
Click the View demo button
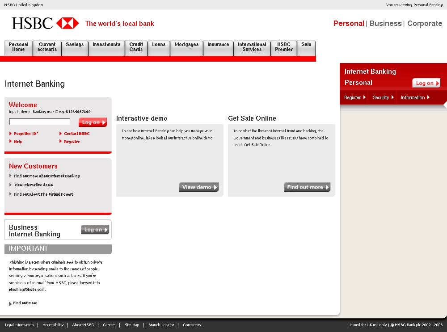(199, 187)
